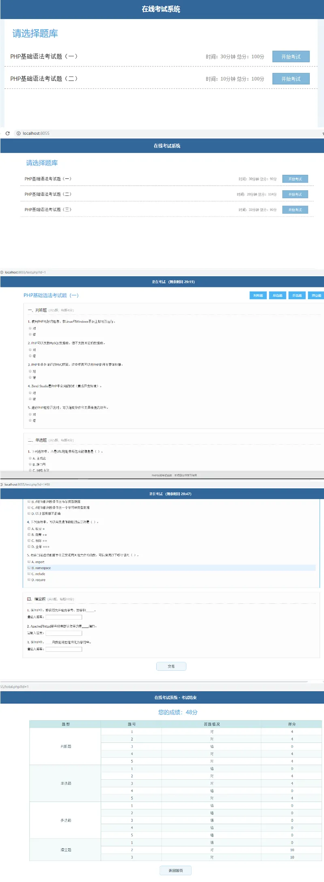The width and height of the screenshot is (324, 882).
Task: Click the 答题情况 column header
Action: (211, 724)
